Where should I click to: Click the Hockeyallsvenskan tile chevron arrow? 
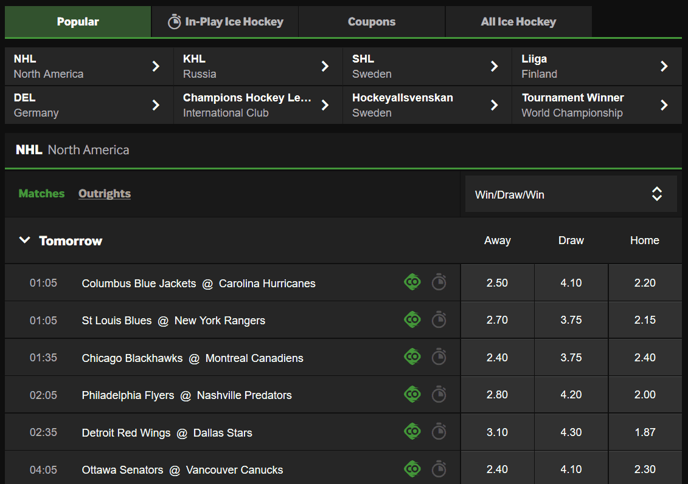pos(495,105)
